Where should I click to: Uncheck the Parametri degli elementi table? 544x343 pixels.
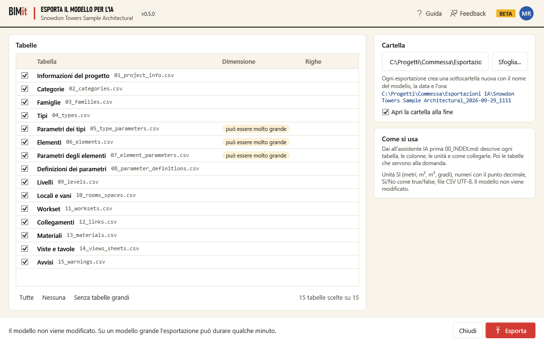[x=25, y=155]
